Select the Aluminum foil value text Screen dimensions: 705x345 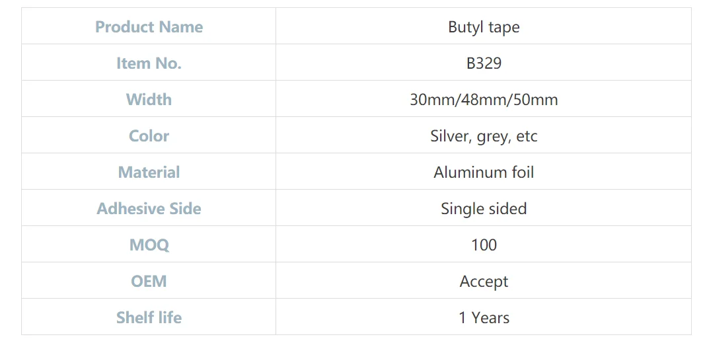(484, 172)
